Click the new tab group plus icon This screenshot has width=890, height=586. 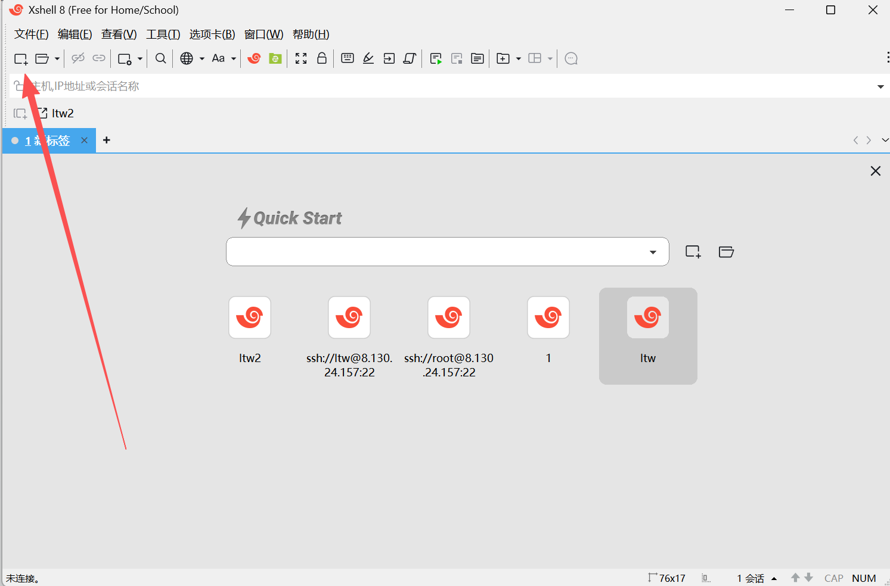(x=503, y=58)
